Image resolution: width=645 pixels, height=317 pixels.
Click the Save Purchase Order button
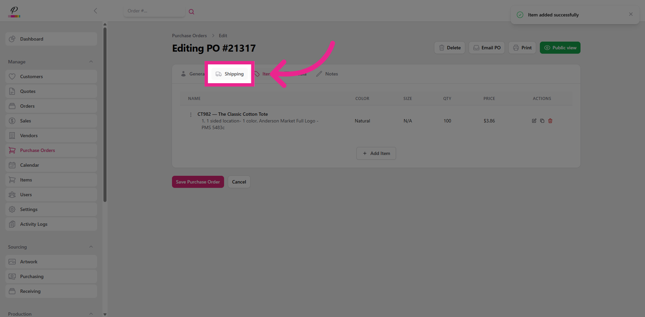[x=198, y=182]
